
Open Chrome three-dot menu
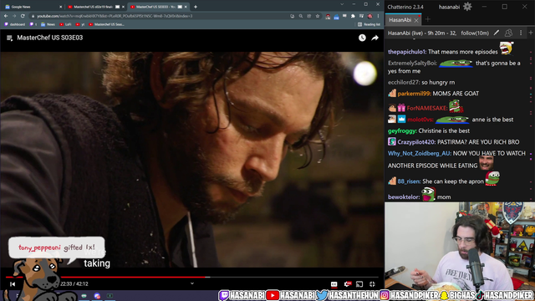point(378,16)
